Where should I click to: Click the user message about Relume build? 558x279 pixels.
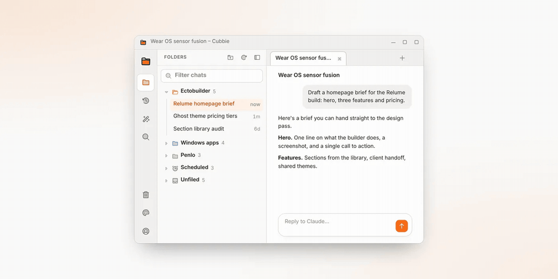pyautogui.click(x=357, y=97)
